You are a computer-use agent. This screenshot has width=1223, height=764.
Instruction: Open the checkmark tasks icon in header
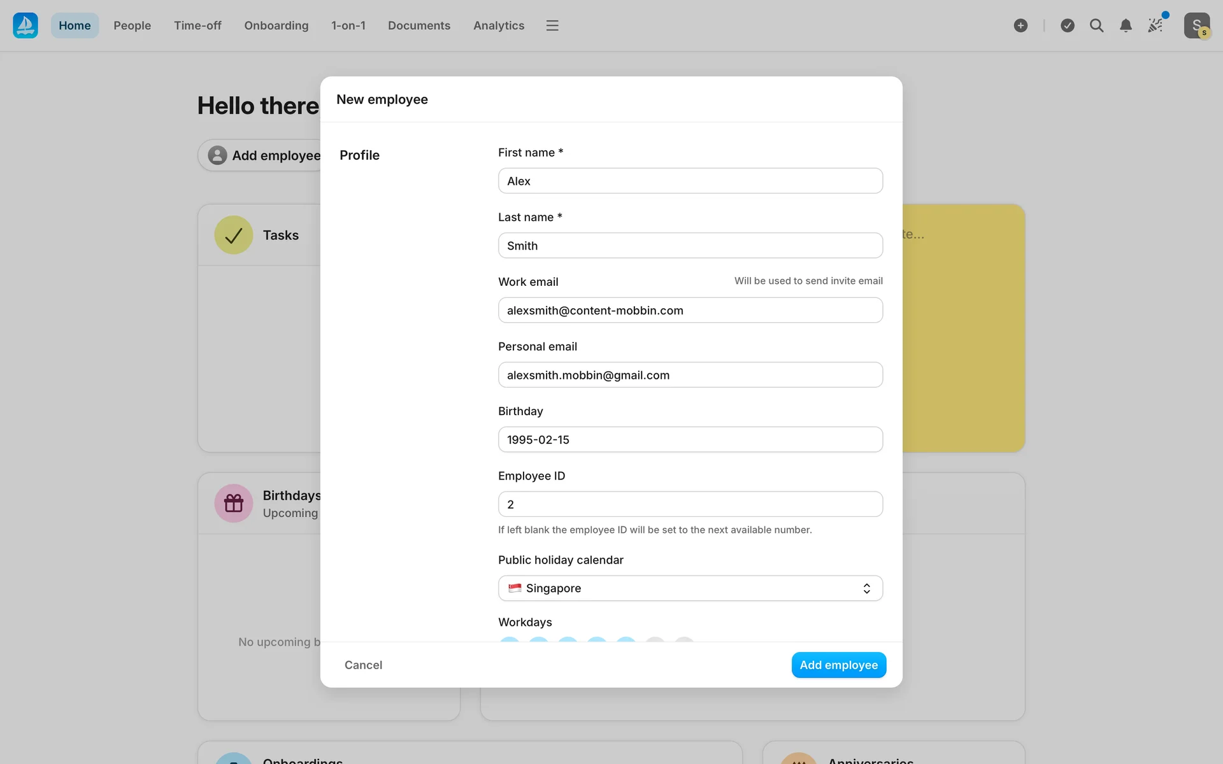1068,25
